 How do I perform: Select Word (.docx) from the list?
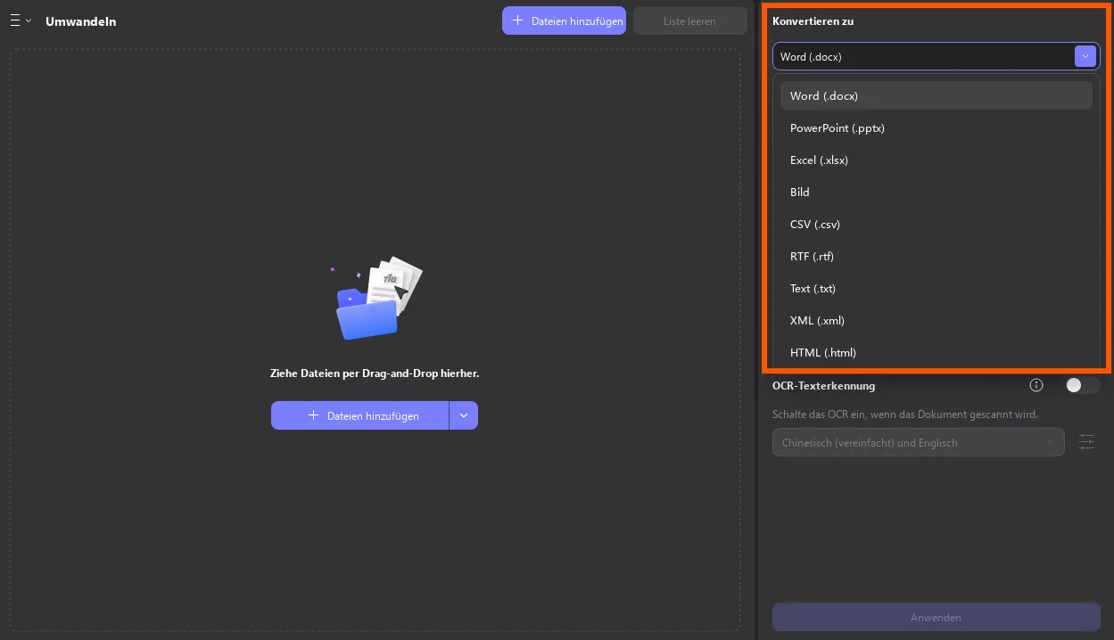[936, 96]
